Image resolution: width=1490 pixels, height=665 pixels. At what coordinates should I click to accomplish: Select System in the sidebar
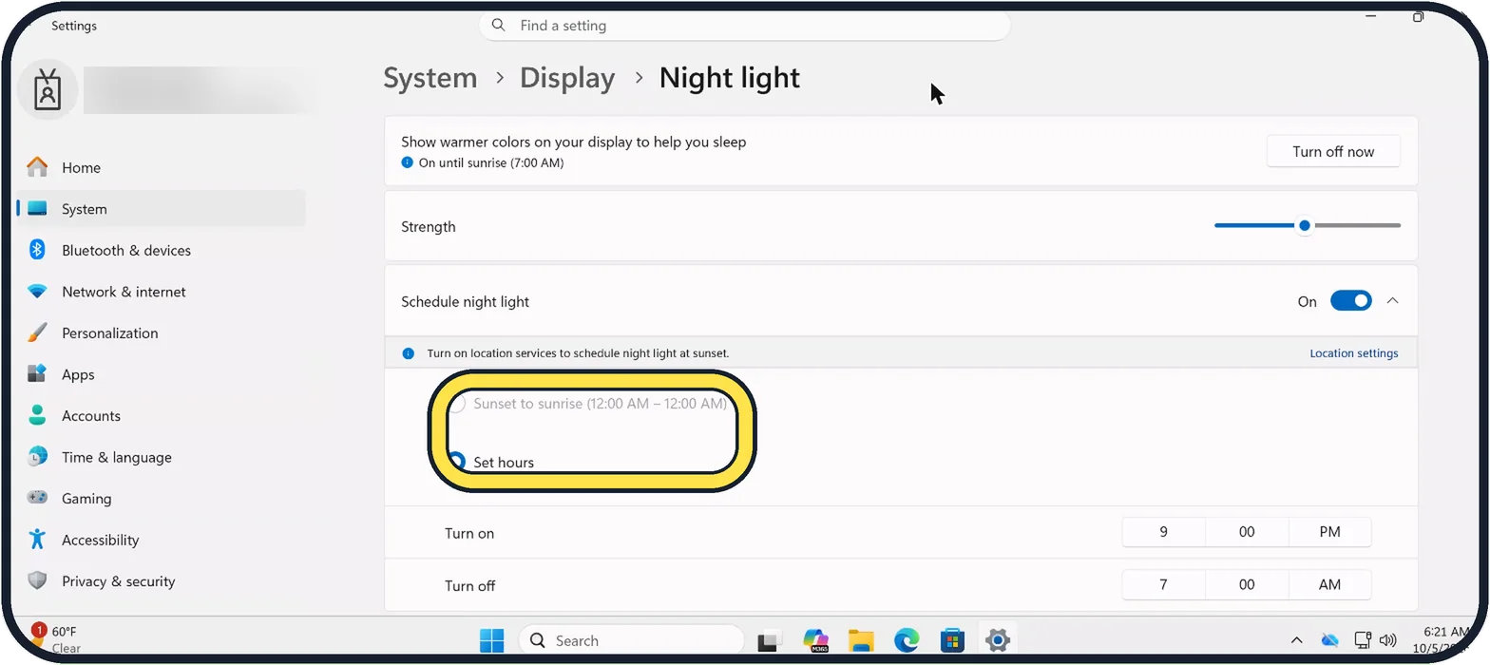click(162, 209)
